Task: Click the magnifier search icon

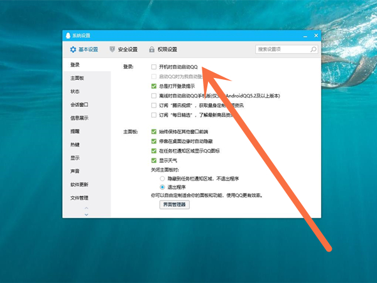Action: [x=314, y=49]
